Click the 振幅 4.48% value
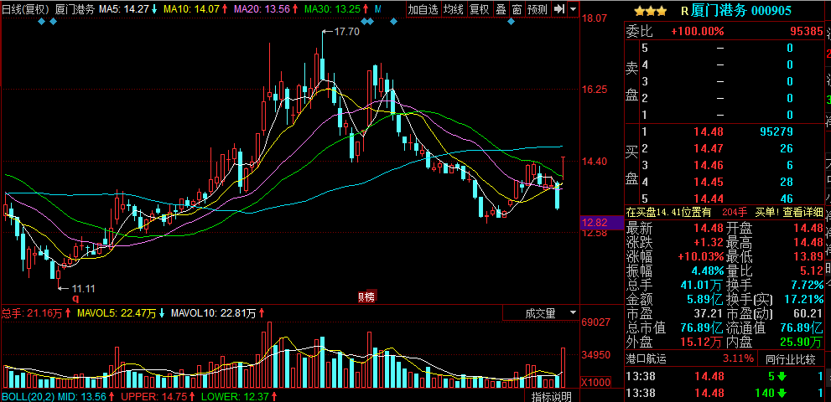Screen dimensions: 831x402 [x=706, y=271]
